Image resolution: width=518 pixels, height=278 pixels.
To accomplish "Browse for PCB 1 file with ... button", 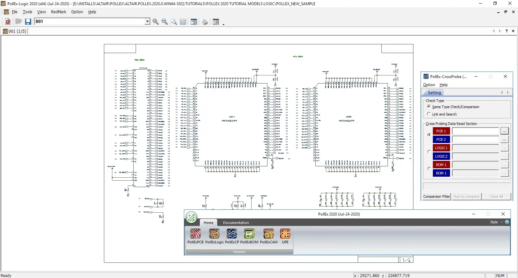I will [504, 131].
